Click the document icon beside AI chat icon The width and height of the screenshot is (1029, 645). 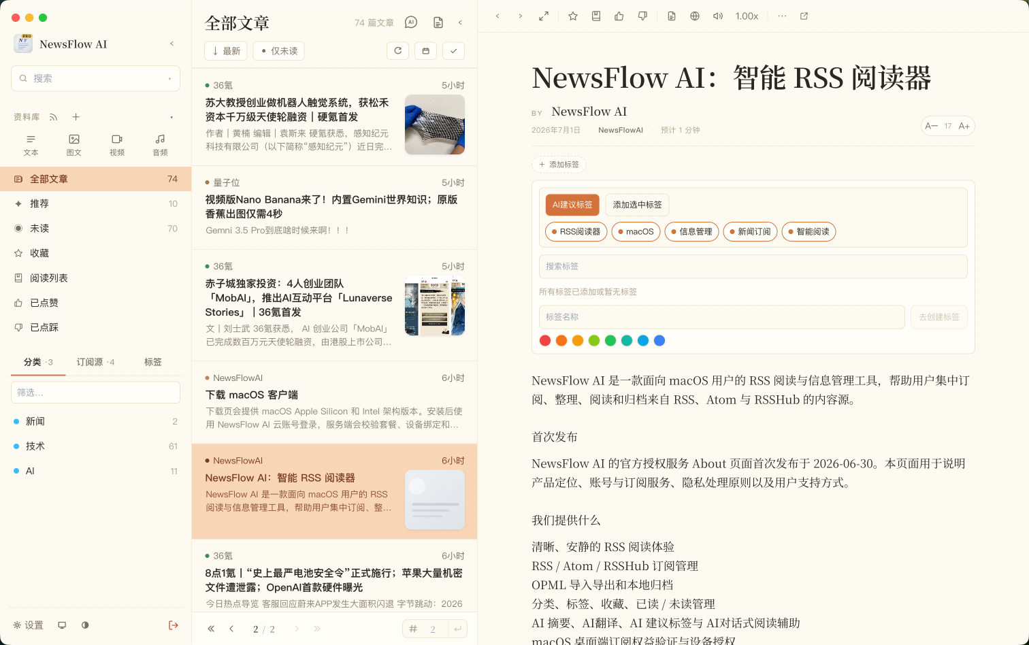pyautogui.click(x=438, y=22)
